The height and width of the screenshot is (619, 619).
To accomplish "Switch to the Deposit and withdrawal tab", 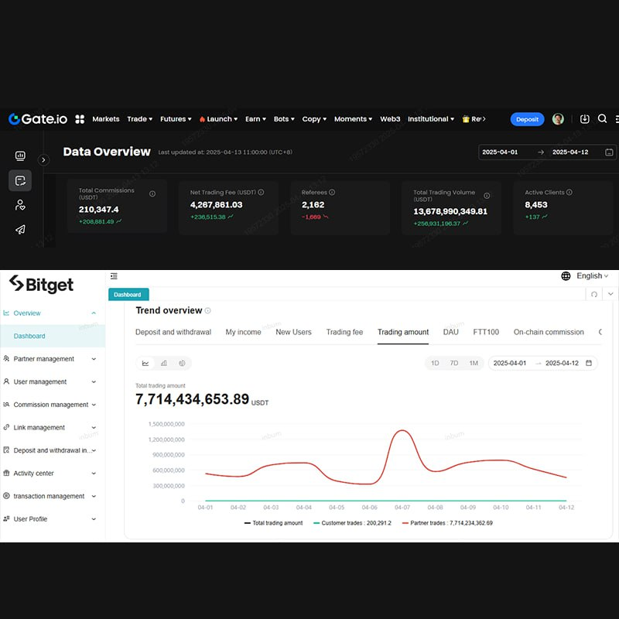I will click(x=173, y=332).
